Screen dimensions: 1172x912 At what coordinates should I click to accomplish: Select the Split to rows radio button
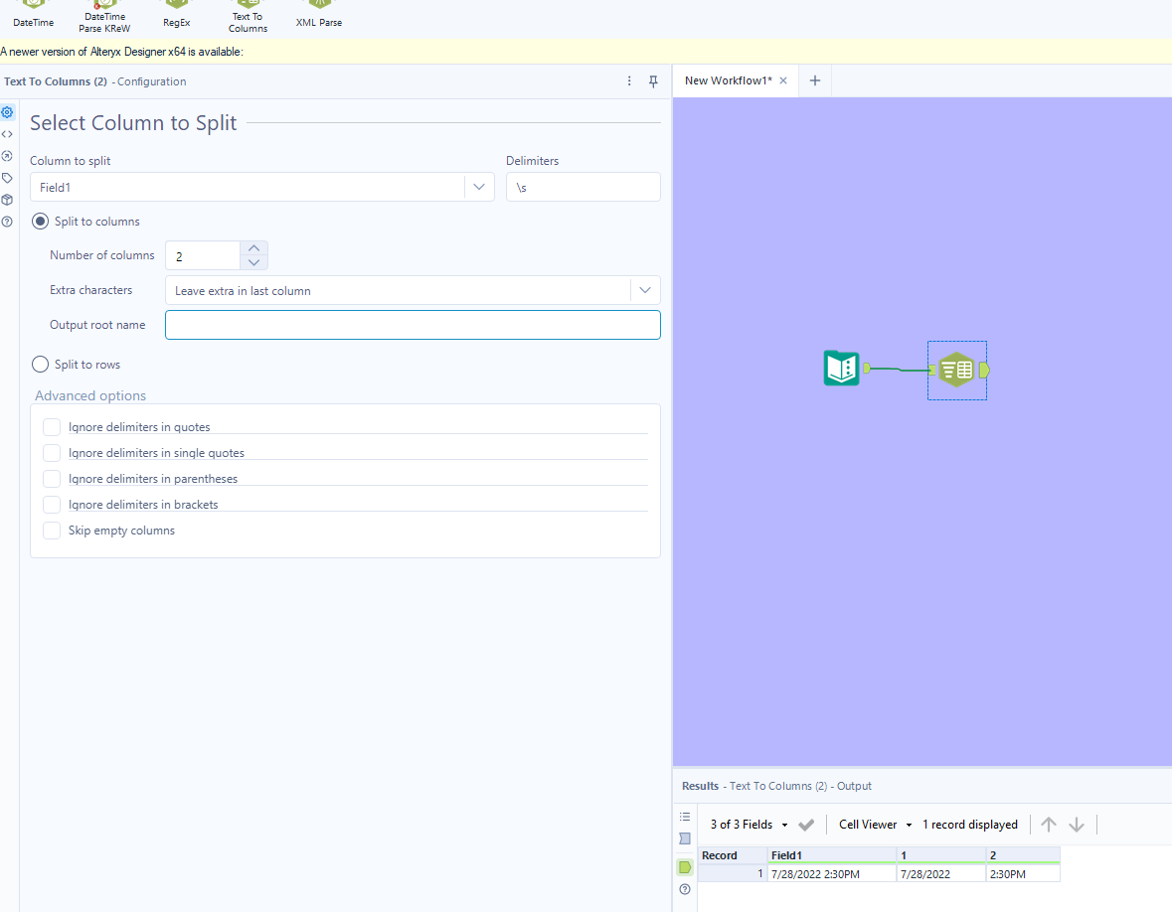41,365
